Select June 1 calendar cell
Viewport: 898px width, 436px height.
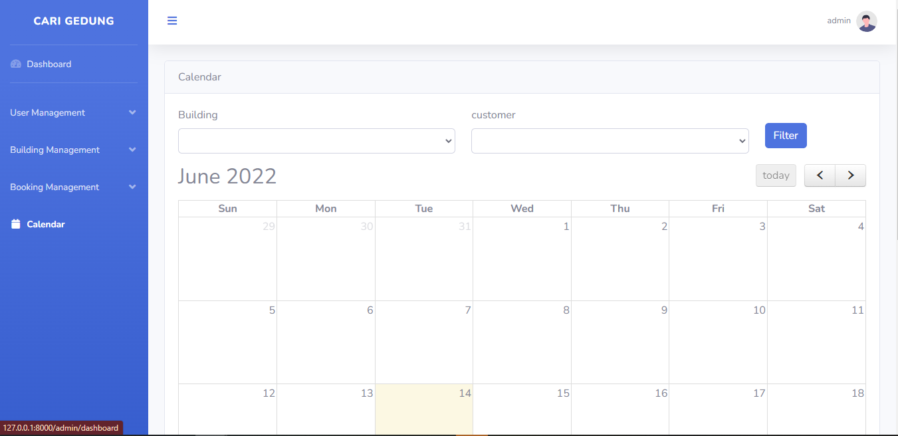click(x=522, y=259)
